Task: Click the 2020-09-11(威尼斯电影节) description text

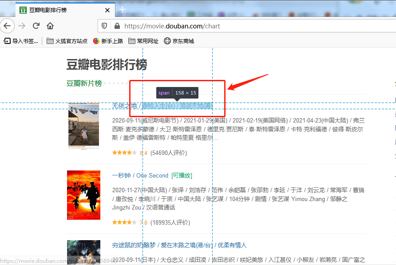Action: coord(239,129)
